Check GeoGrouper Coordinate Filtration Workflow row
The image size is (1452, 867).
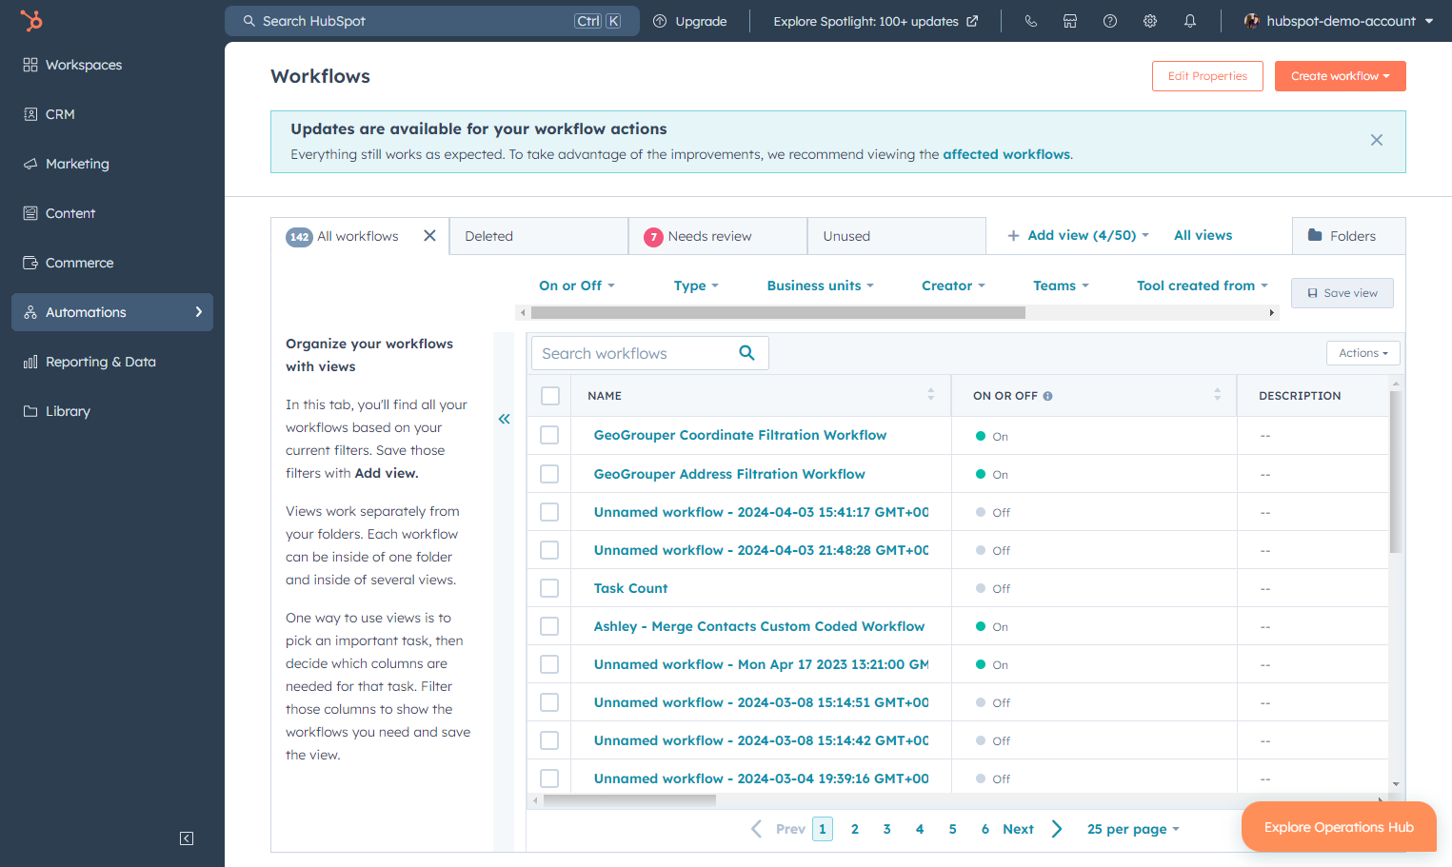coord(549,435)
